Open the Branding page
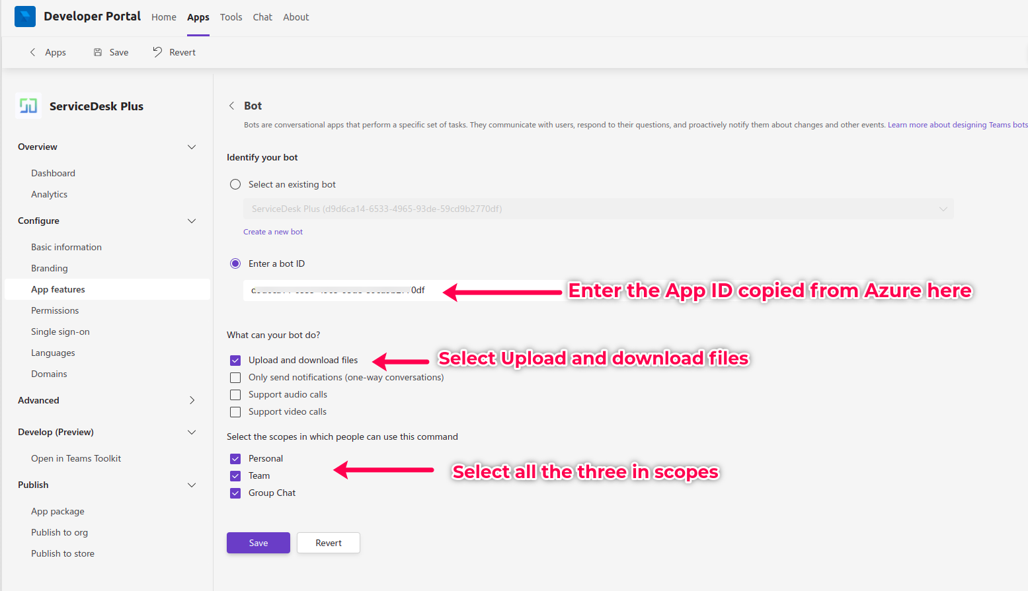 [49, 268]
